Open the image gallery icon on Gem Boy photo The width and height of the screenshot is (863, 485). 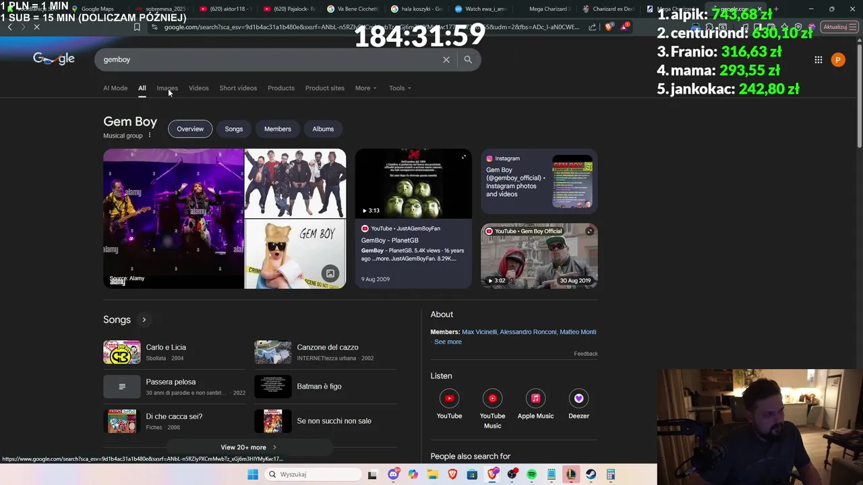[330, 273]
